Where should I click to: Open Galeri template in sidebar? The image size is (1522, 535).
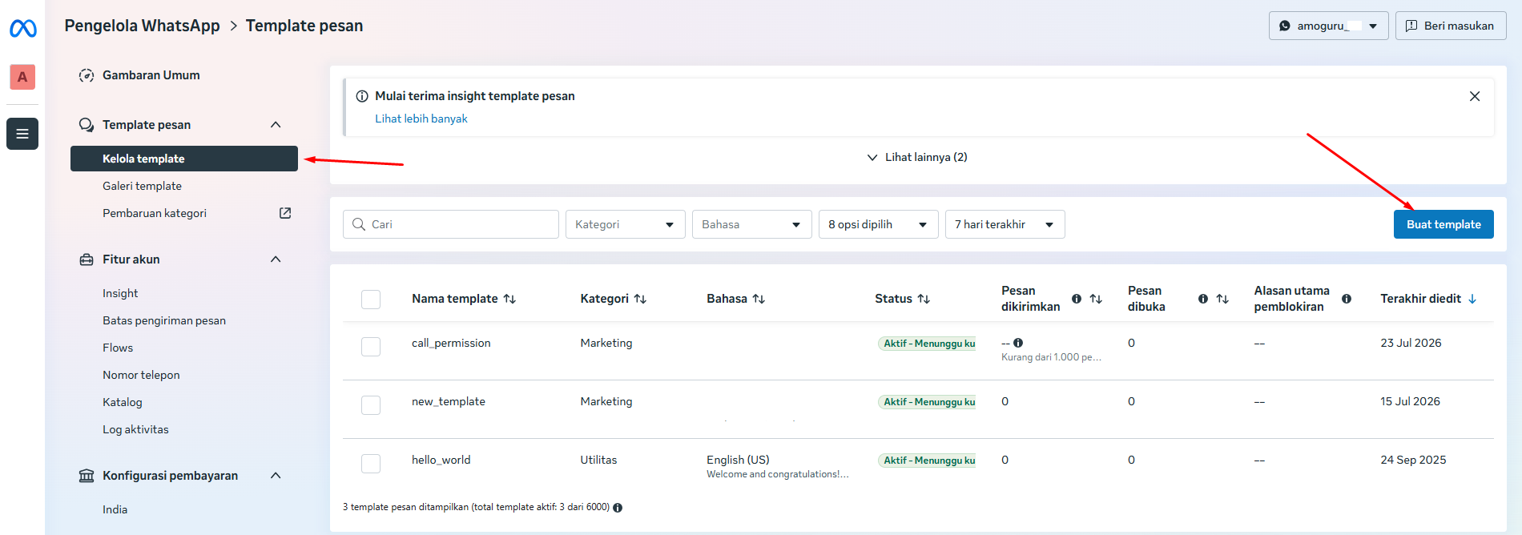pyautogui.click(x=142, y=186)
